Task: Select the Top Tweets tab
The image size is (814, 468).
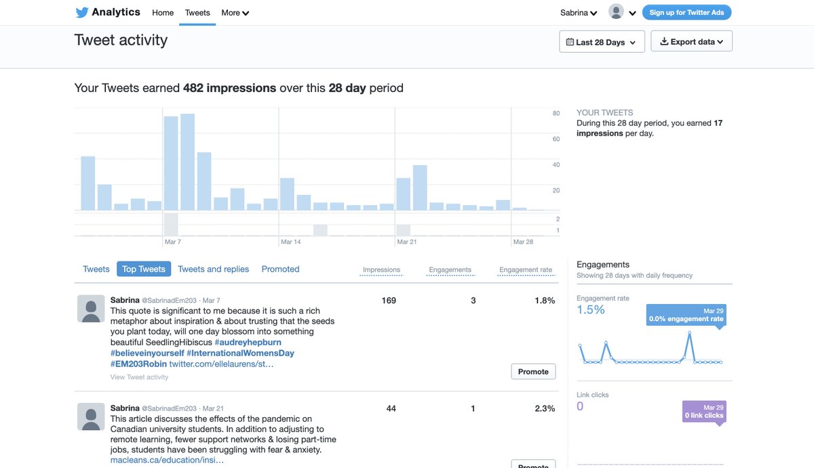Action: [x=144, y=269]
